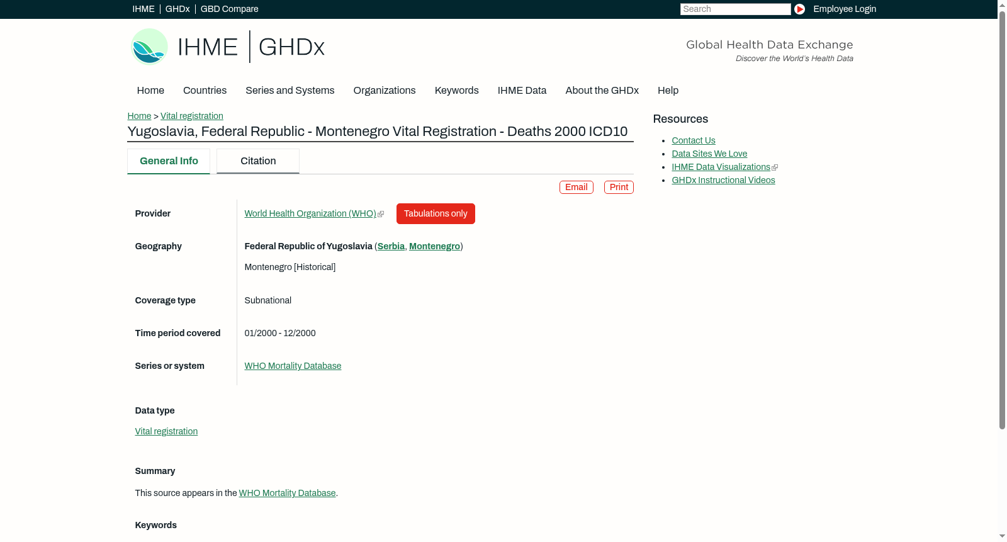1007x542 pixels.
Task: Select the General Info tab
Action: coord(169,161)
